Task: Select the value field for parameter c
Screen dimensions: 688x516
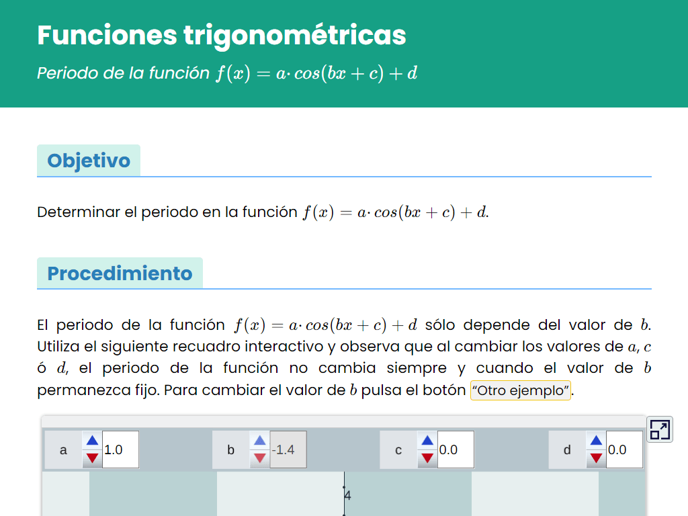Action: (456, 449)
